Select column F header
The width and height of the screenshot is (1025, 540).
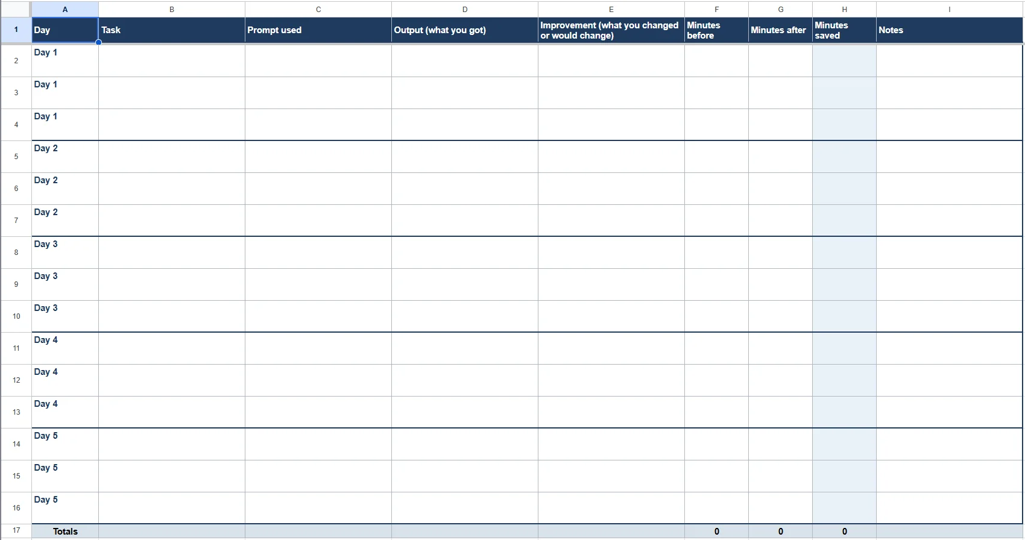717,9
